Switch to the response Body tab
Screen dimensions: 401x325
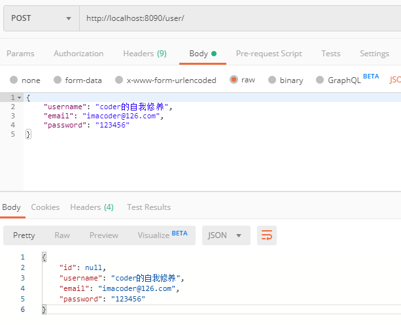click(11, 207)
